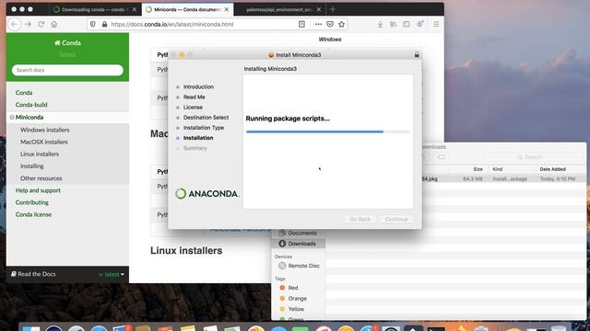The width and height of the screenshot is (590, 331).
Task: Open Help and support link
Action: tap(38, 190)
